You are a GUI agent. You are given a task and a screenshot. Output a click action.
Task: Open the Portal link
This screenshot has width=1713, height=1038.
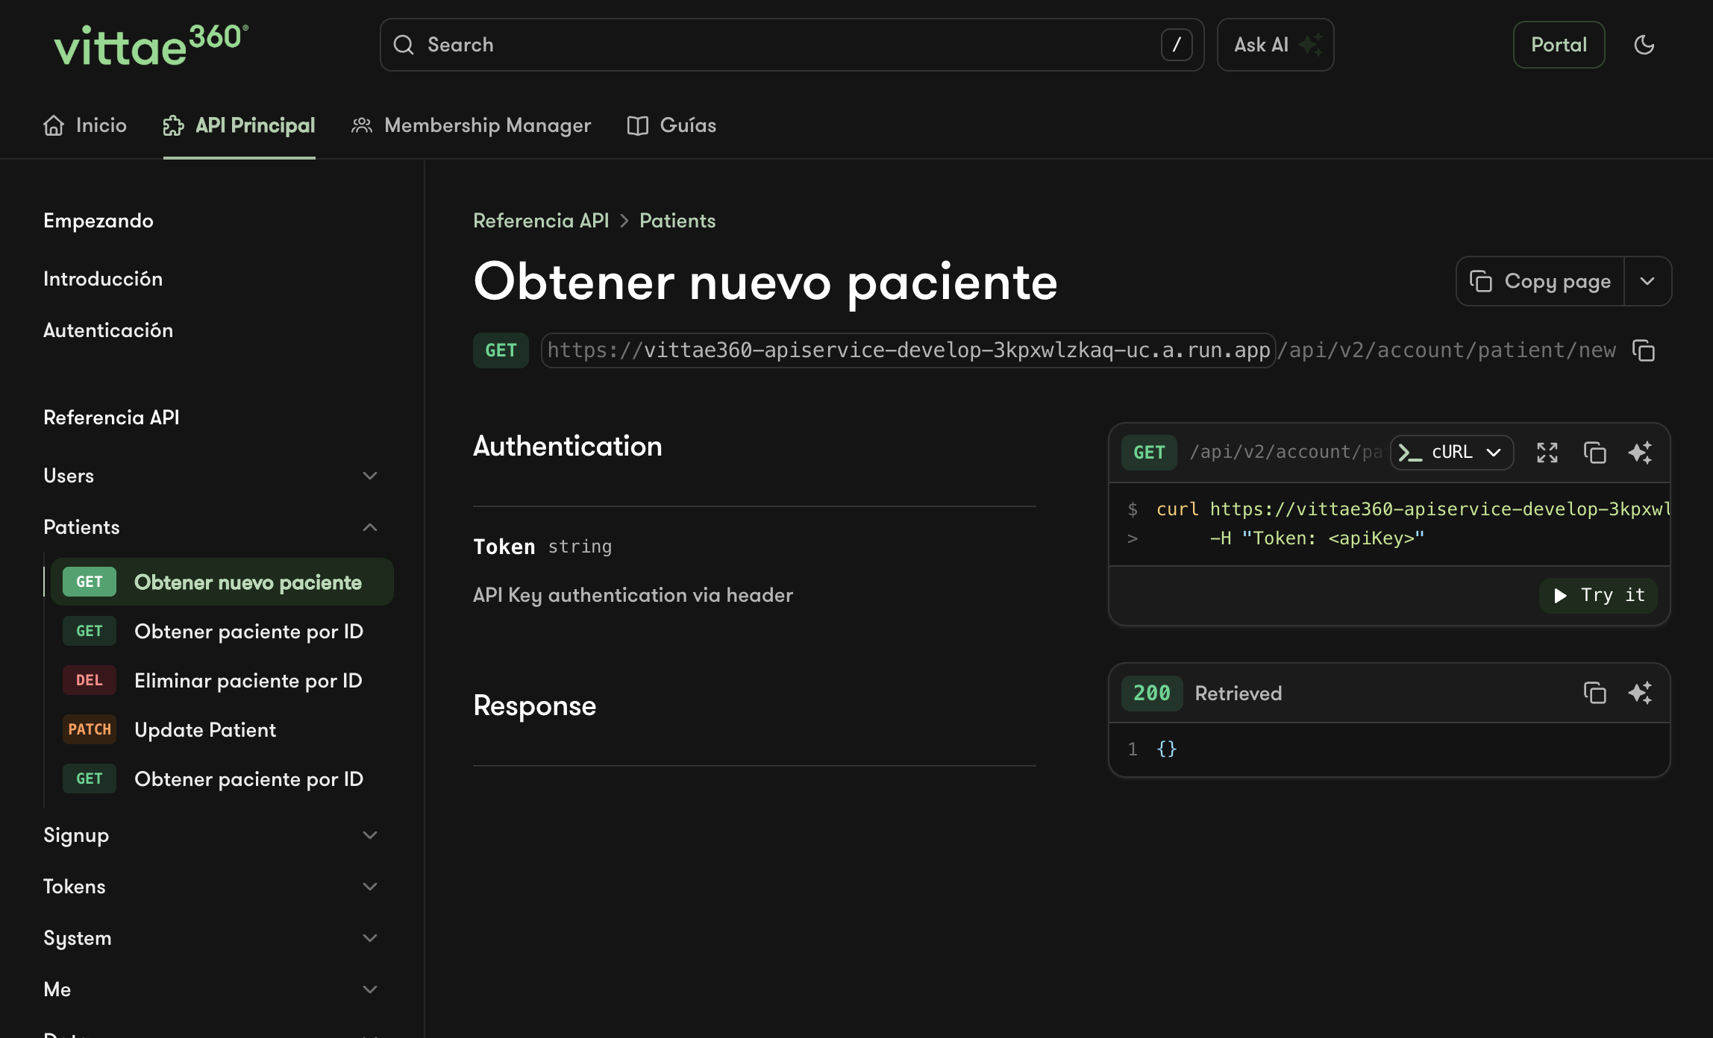(1559, 45)
